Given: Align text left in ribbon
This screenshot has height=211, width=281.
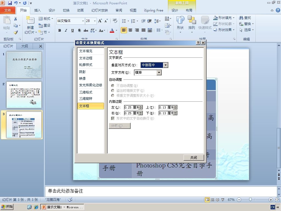Looking at the screenshot, I should click(124, 30).
